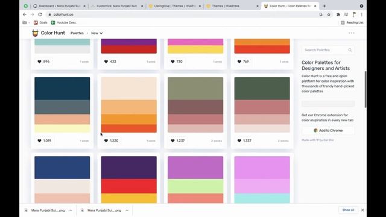Go back with browser back arrow
386x217 pixels.
25,14
